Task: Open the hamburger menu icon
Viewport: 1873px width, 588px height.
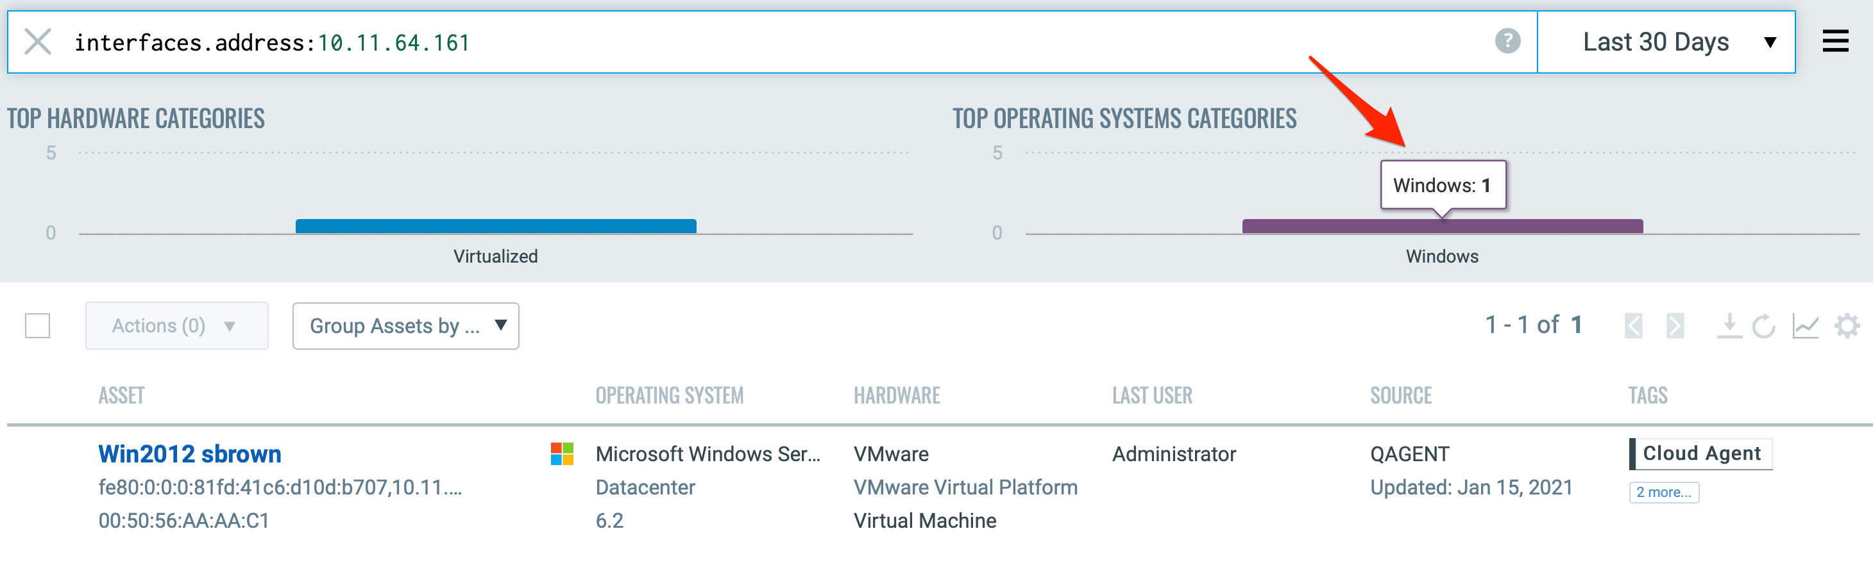Action: [1835, 42]
